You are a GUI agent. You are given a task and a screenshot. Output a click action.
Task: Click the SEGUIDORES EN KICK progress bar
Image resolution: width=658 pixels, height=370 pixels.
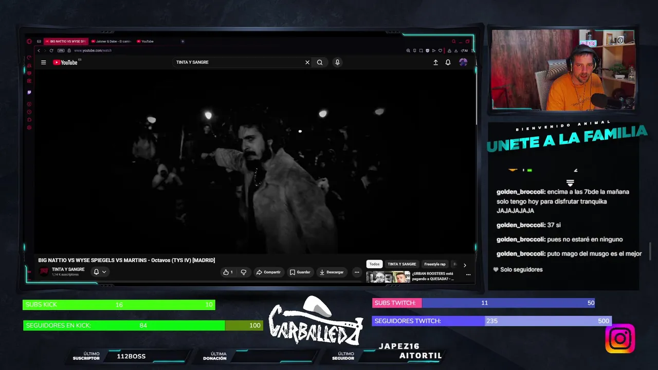tap(143, 325)
